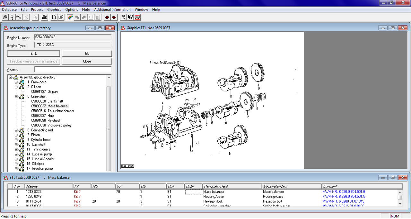Click the Comment column header

point(362,186)
